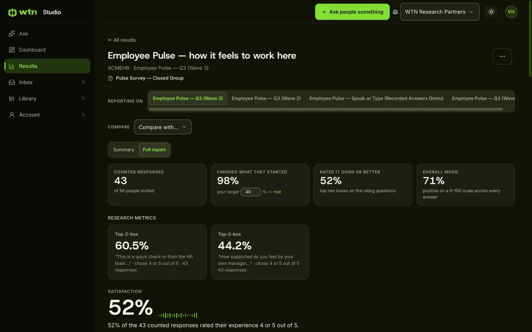Click the Rated It Good or Better 52% card
This screenshot has height=332, width=532.
363,185
